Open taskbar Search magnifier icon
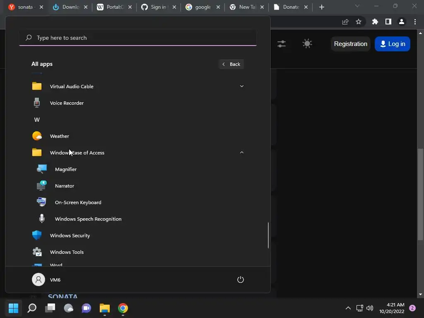This screenshot has height=318, width=424. [32, 308]
